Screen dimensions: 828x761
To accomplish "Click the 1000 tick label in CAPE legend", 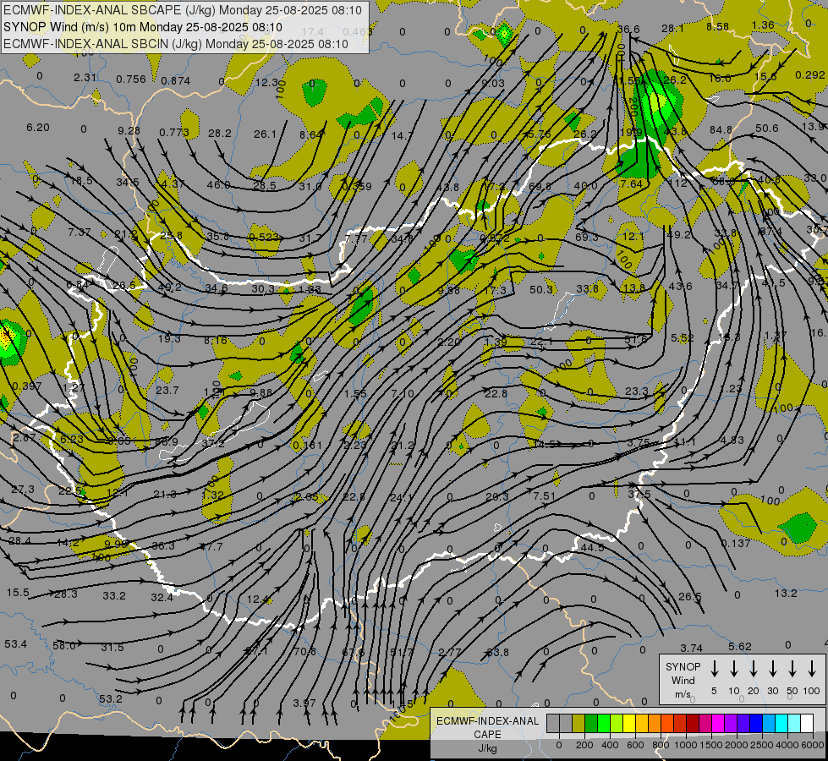I will click(x=686, y=745).
